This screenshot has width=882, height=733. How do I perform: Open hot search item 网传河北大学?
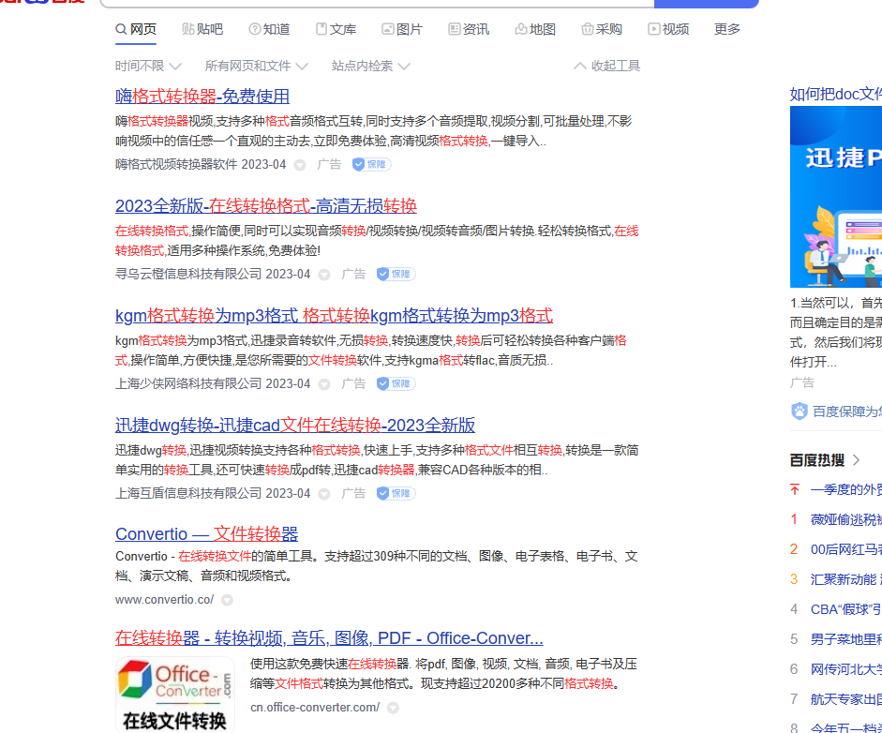(846, 669)
